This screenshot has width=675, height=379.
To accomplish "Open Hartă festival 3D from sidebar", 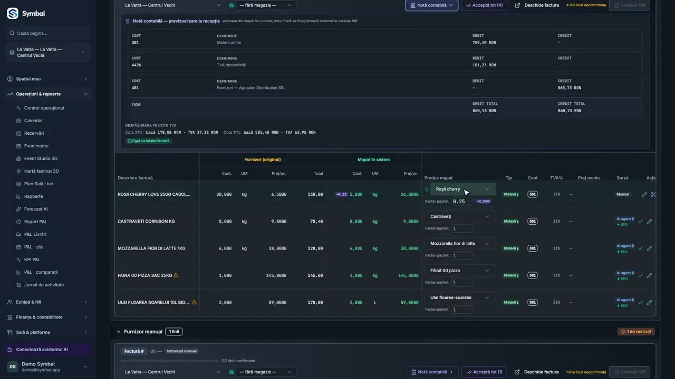I will [x=41, y=171].
